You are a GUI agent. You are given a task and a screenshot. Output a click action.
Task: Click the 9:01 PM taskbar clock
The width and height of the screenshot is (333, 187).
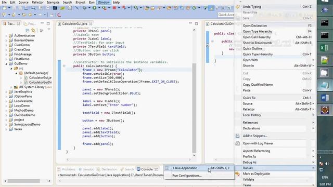325,184
